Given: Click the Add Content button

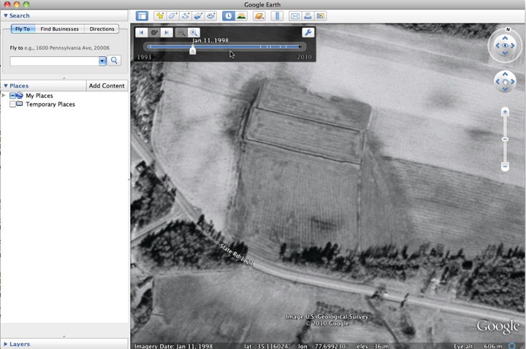Looking at the screenshot, I should [107, 85].
